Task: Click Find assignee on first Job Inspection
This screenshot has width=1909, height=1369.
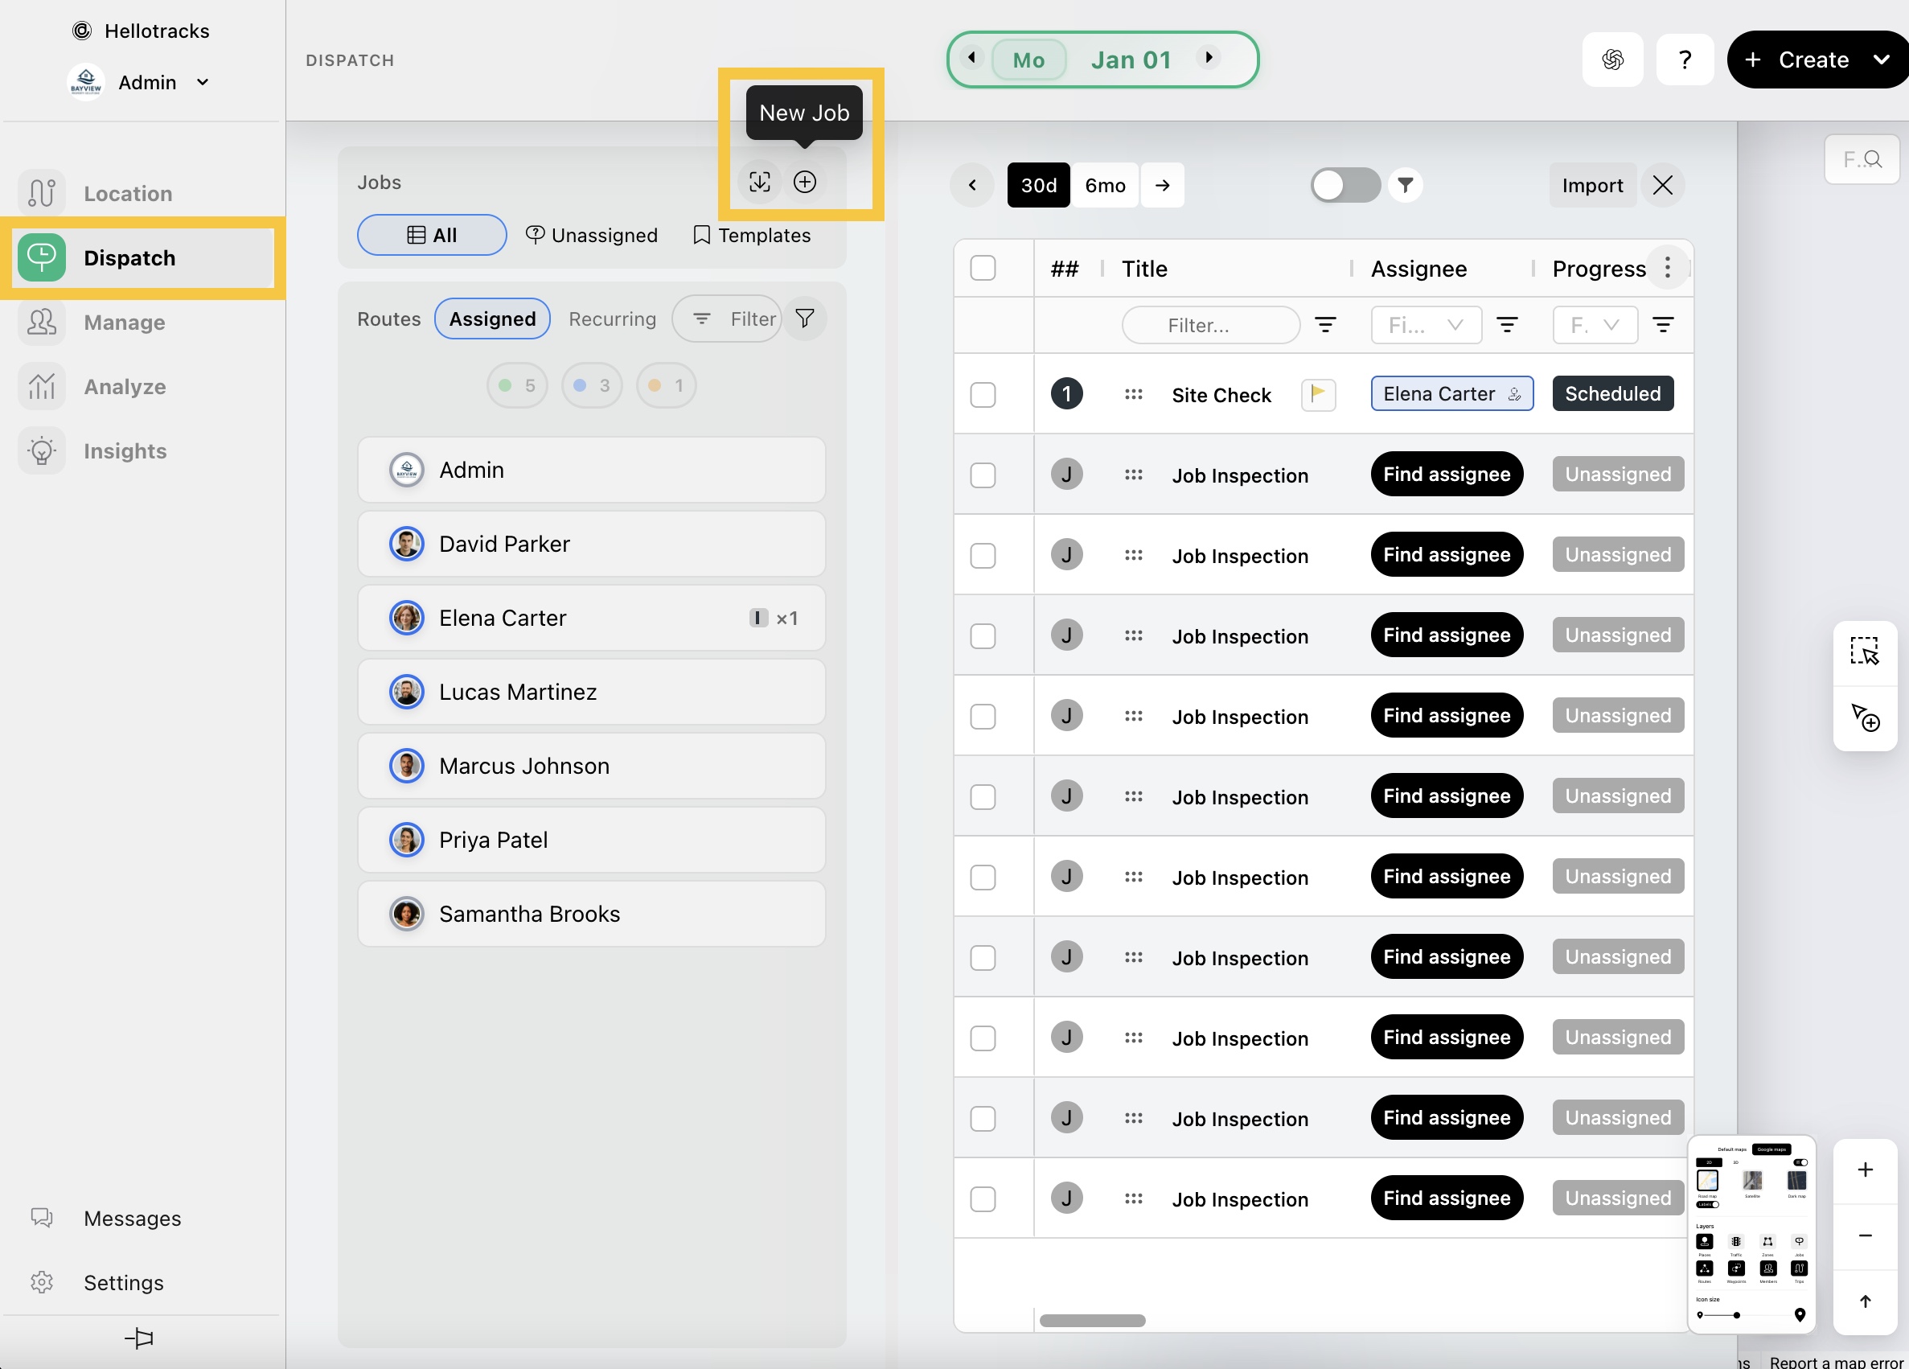Action: (x=1446, y=474)
